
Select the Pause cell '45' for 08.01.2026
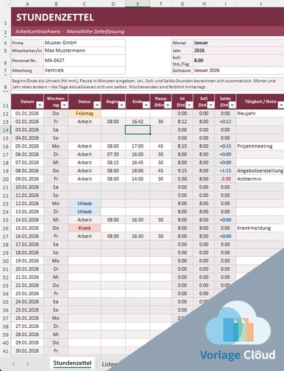pos(160,171)
